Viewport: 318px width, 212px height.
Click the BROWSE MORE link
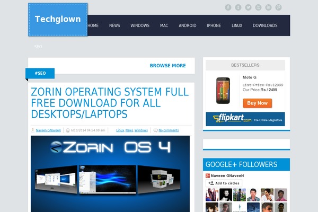[167, 66]
